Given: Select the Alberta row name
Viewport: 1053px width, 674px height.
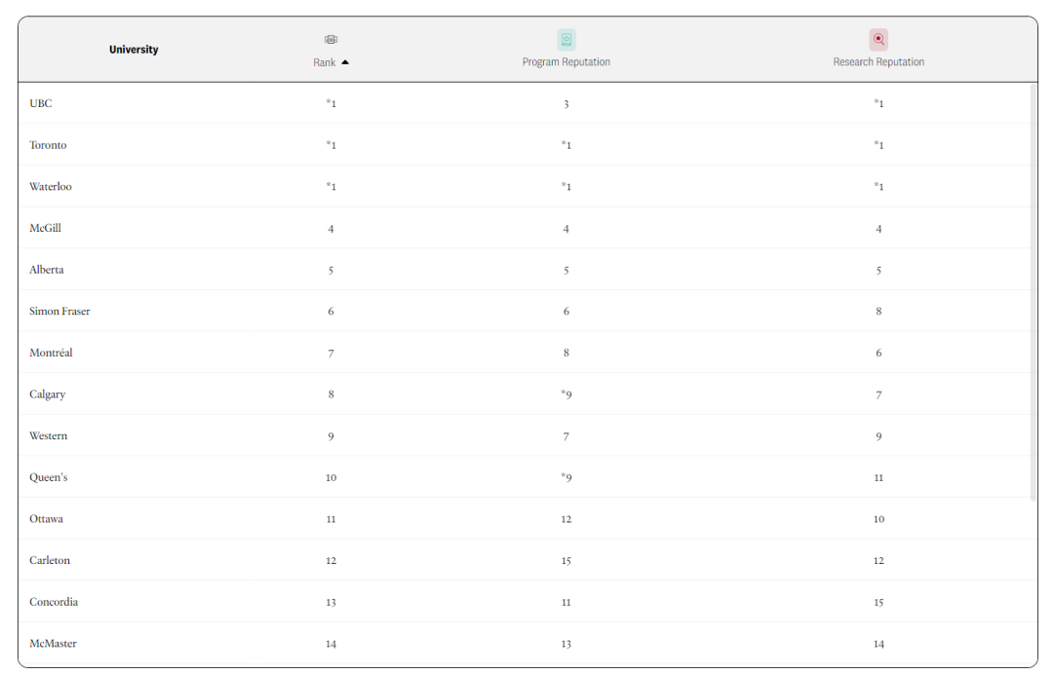Looking at the screenshot, I should click(x=47, y=270).
